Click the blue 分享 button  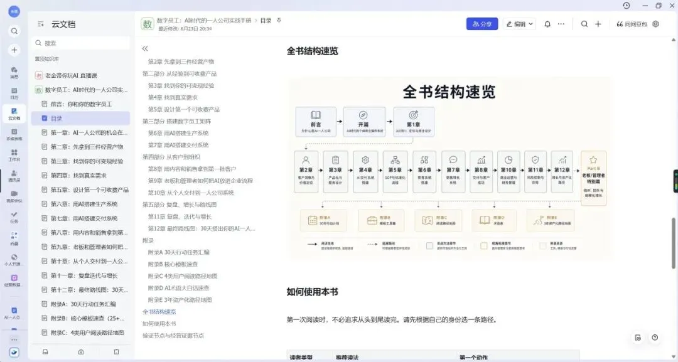coord(482,24)
